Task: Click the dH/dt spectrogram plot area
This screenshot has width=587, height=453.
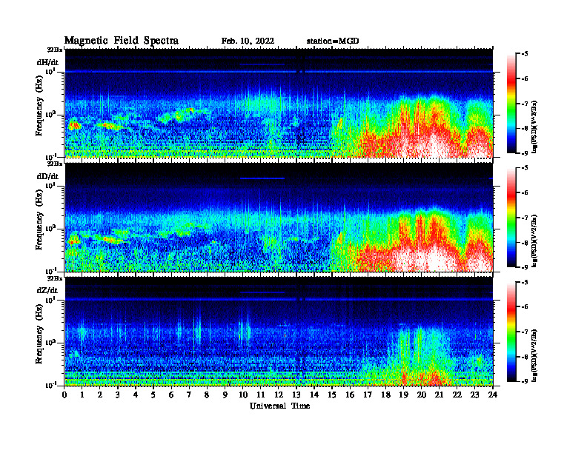Action: (279, 103)
